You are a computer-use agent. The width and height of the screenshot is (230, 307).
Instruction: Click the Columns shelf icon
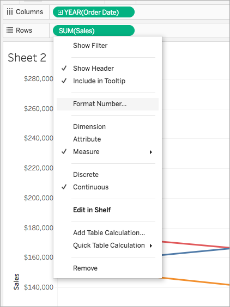(10, 12)
